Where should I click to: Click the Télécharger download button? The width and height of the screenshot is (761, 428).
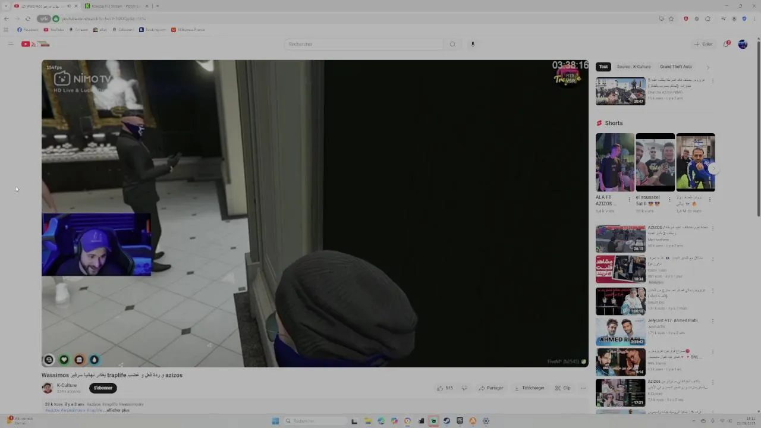pos(529,388)
